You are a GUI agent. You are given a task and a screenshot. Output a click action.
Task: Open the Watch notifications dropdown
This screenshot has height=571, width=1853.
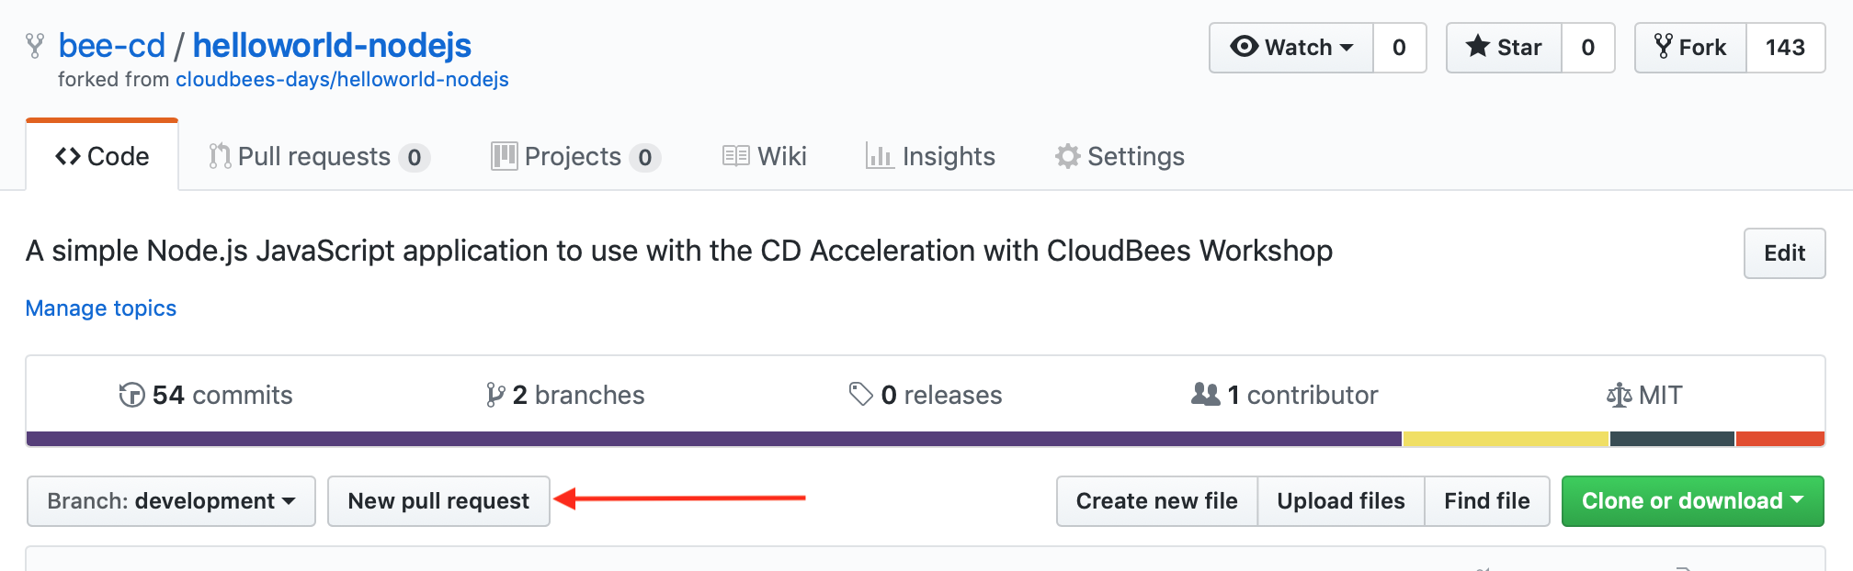pyautogui.click(x=1291, y=48)
